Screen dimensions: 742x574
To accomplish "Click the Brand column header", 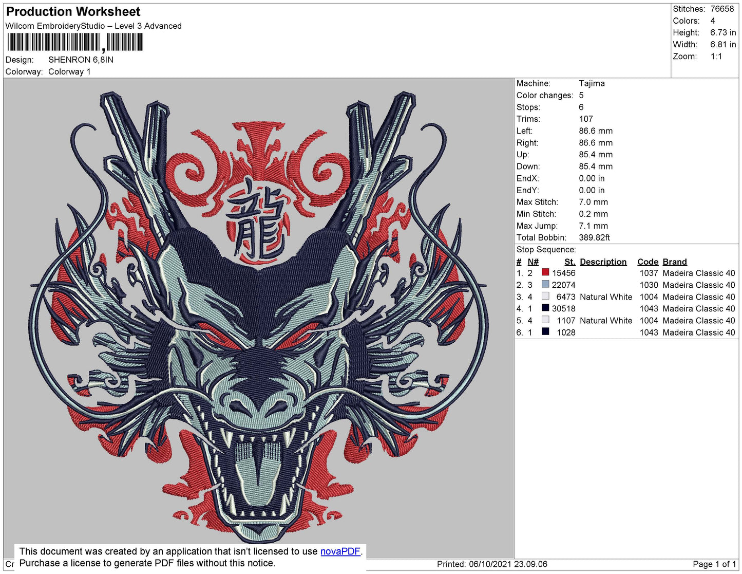I will tap(674, 262).
